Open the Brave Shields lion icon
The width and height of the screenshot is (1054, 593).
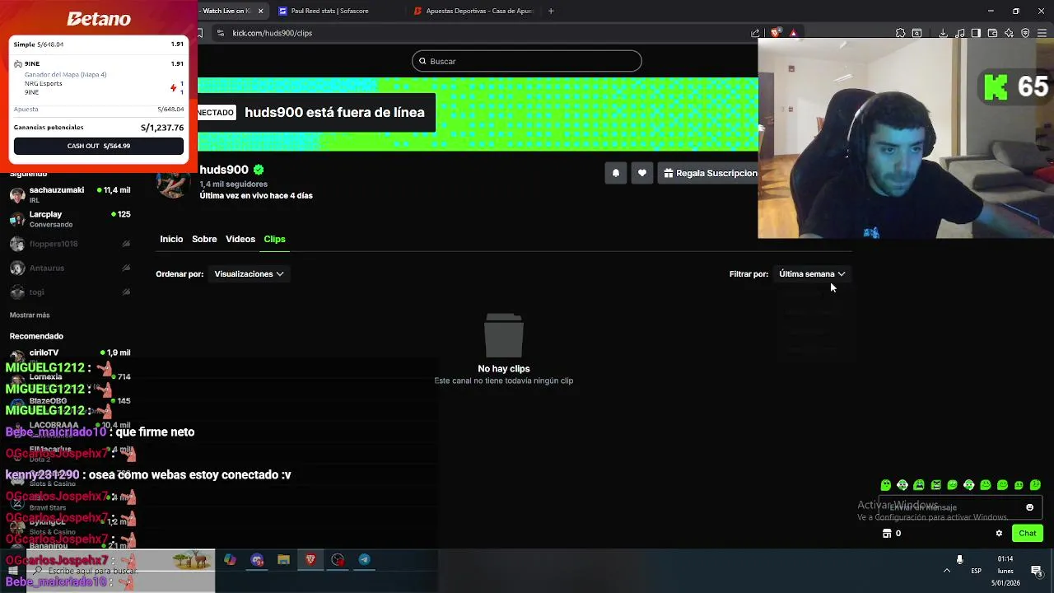coord(776,33)
